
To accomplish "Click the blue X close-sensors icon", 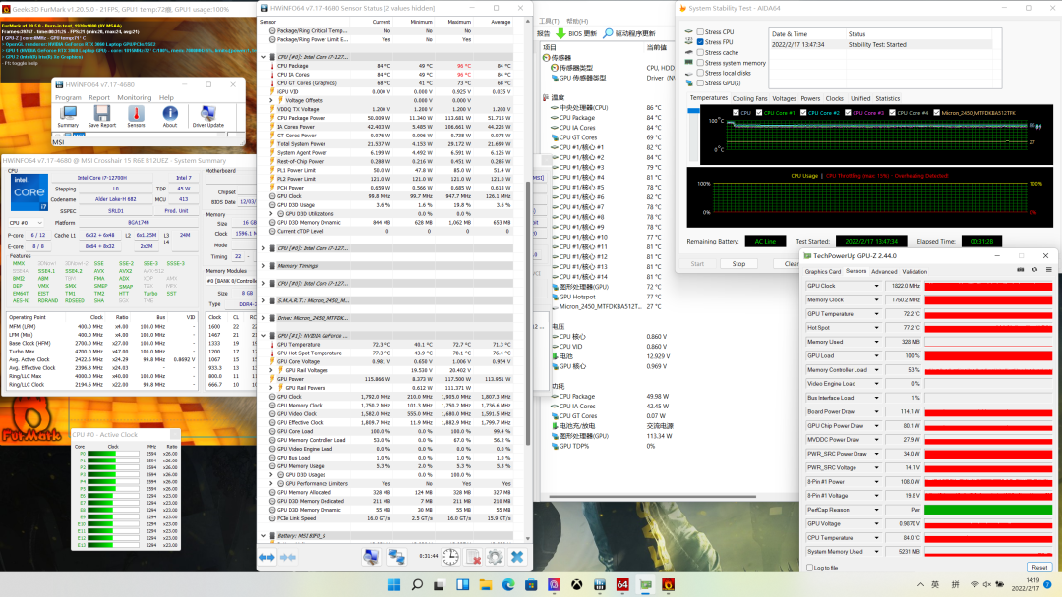I will [517, 557].
